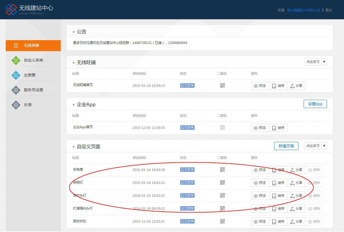The height and width of the screenshot is (232, 344).
Task: Click the 设置App button
Action: tap(315, 104)
